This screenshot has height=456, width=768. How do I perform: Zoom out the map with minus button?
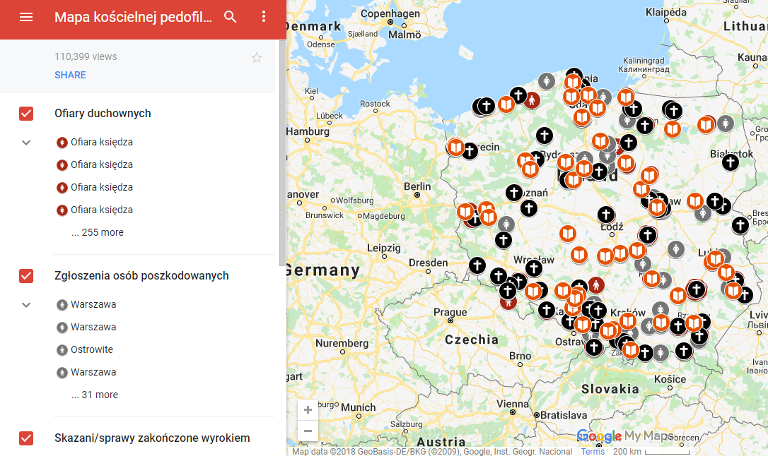pyautogui.click(x=308, y=431)
